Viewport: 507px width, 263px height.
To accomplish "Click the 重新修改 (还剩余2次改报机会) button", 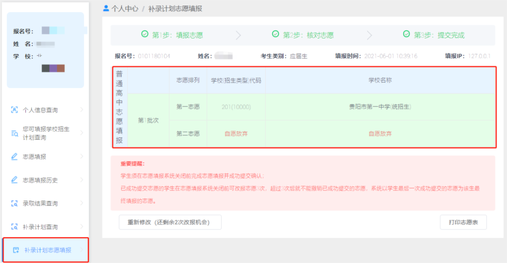I will tap(170, 222).
